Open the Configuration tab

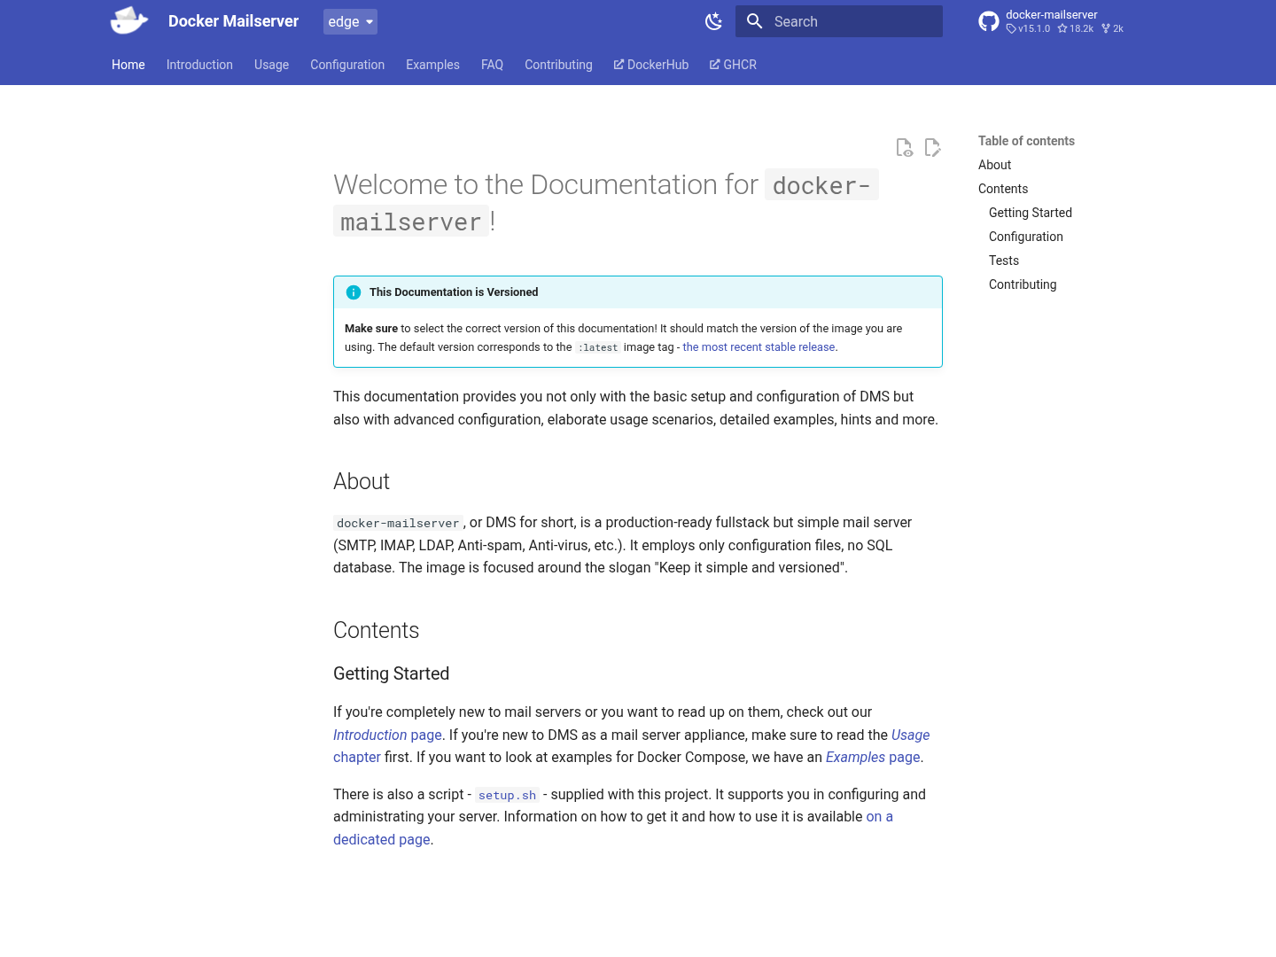347,65
